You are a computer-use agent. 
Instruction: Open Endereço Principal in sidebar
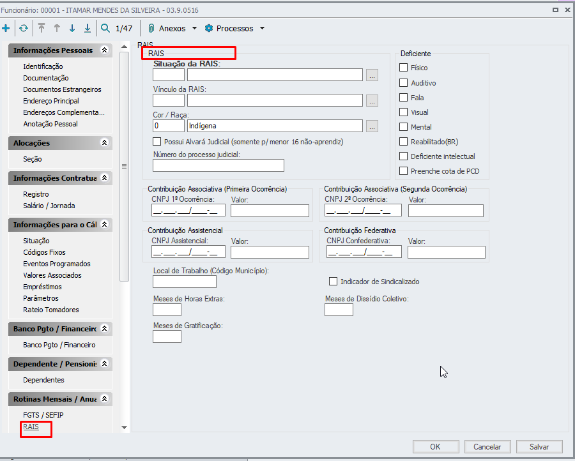51,101
